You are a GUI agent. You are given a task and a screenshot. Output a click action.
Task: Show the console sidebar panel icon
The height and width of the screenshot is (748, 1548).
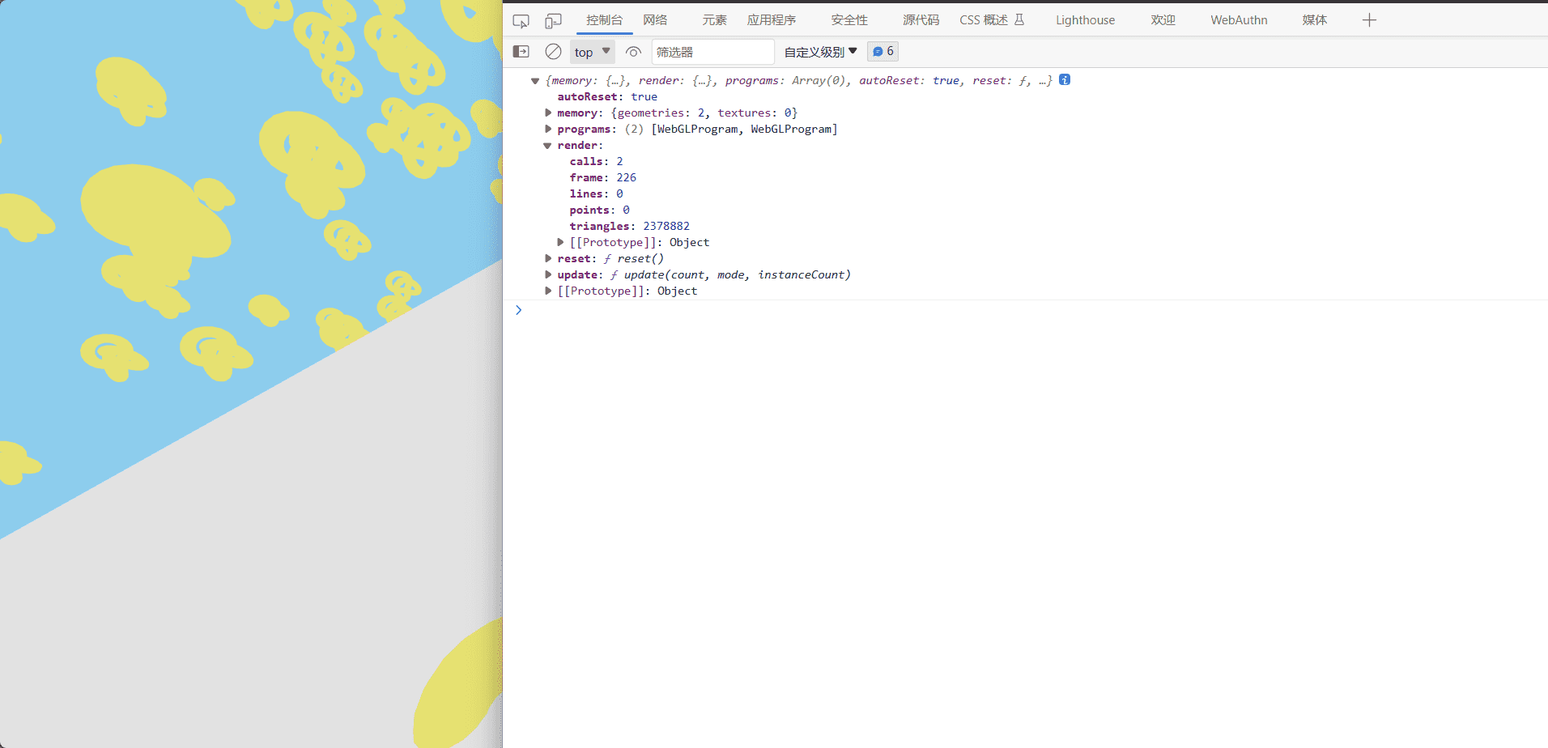point(521,52)
